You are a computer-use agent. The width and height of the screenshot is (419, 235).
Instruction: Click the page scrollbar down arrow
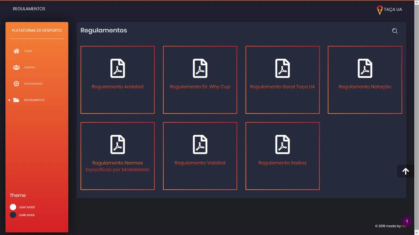[x=417, y=233]
